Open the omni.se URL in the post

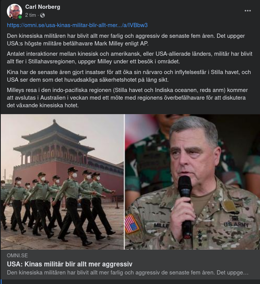coord(77,25)
